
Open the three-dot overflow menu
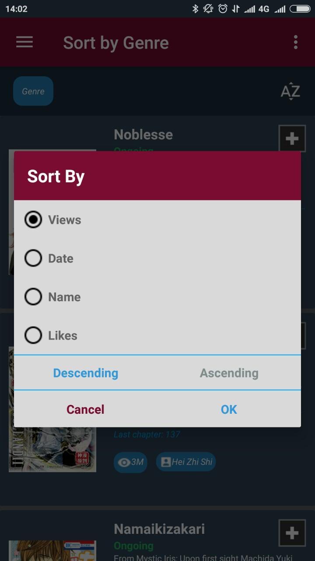pos(296,42)
